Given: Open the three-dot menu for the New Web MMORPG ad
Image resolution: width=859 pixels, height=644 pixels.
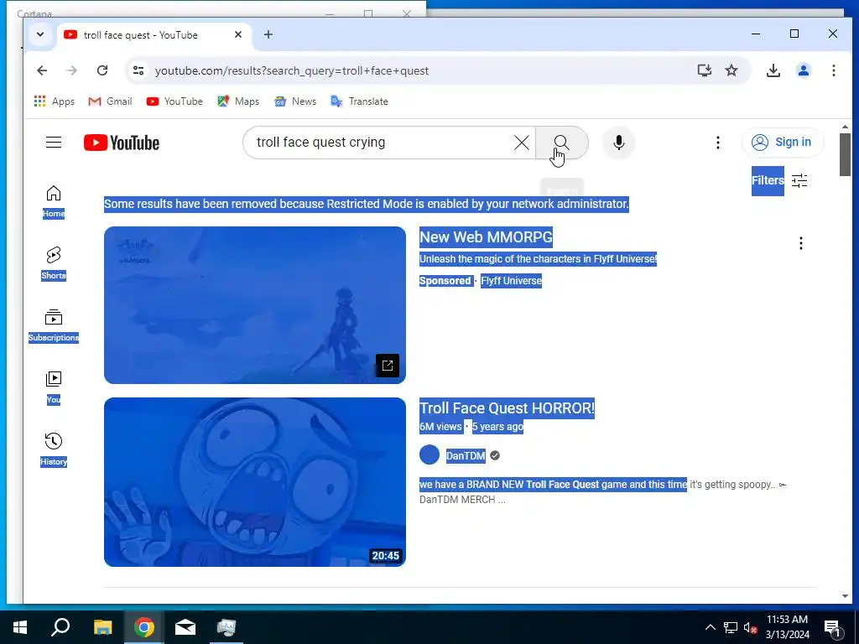Looking at the screenshot, I should tap(801, 243).
